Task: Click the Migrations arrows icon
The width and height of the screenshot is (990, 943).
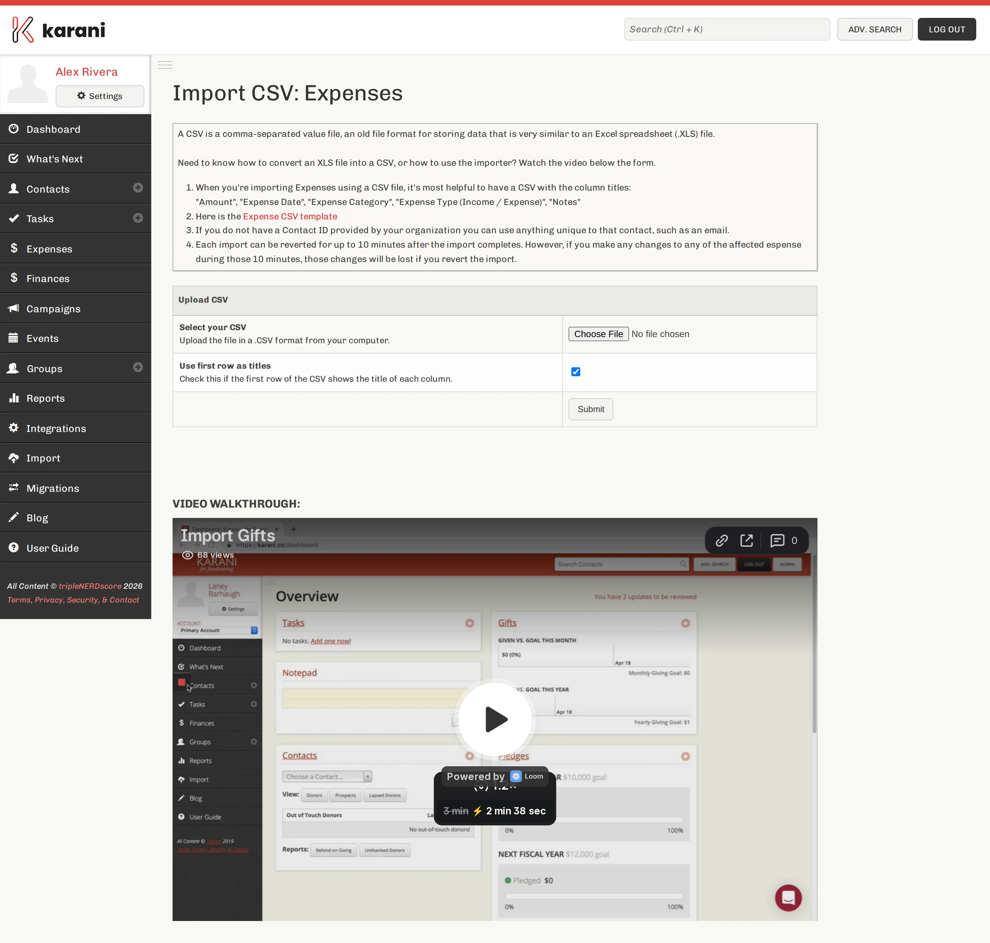Action: 13,488
